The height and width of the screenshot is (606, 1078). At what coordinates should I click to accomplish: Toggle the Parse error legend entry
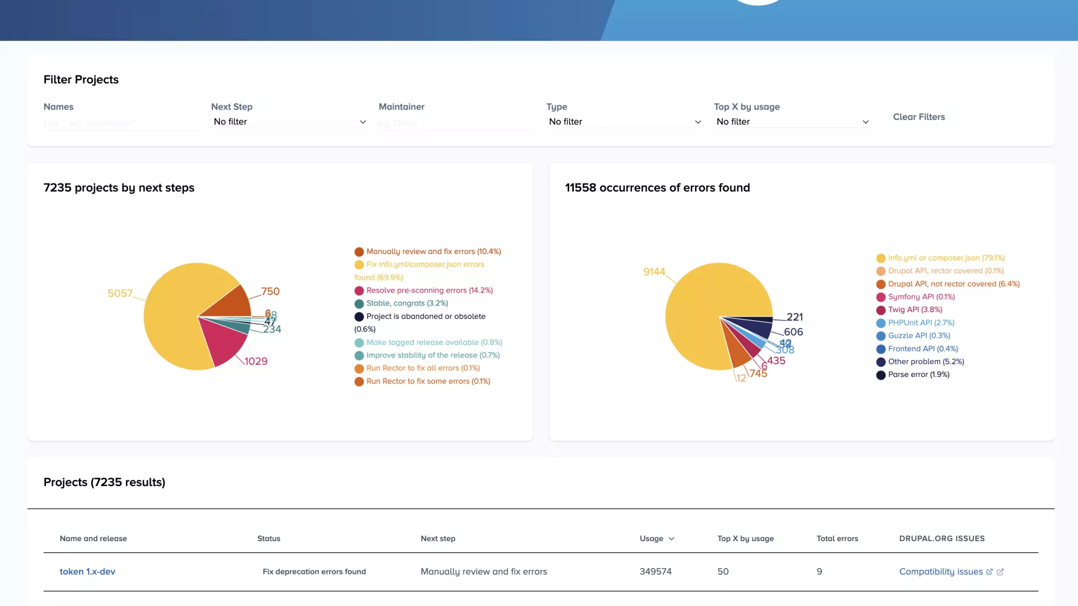(x=913, y=375)
